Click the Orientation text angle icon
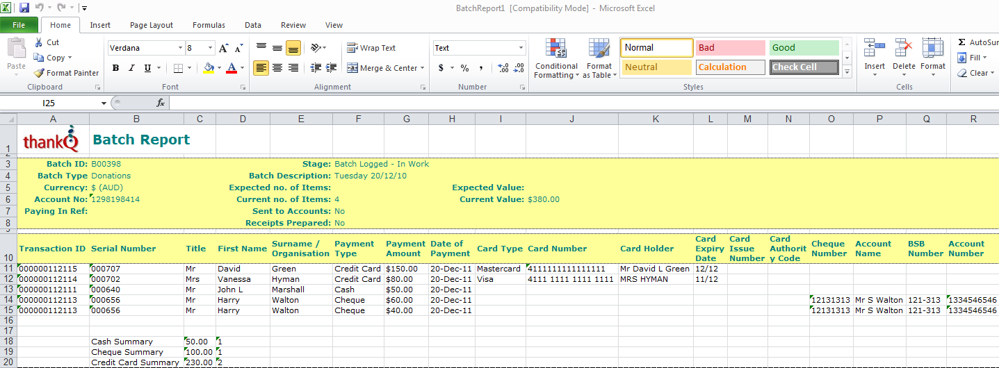This screenshot has width=999, height=368. (x=316, y=48)
